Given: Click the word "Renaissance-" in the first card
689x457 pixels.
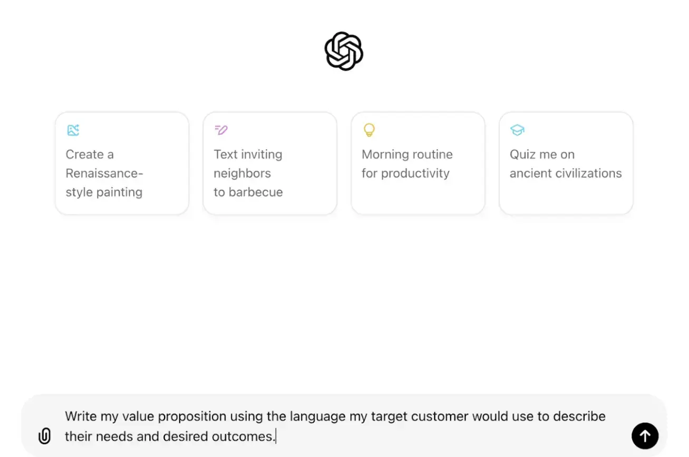Looking at the screenshot, I should coord(104,173).
